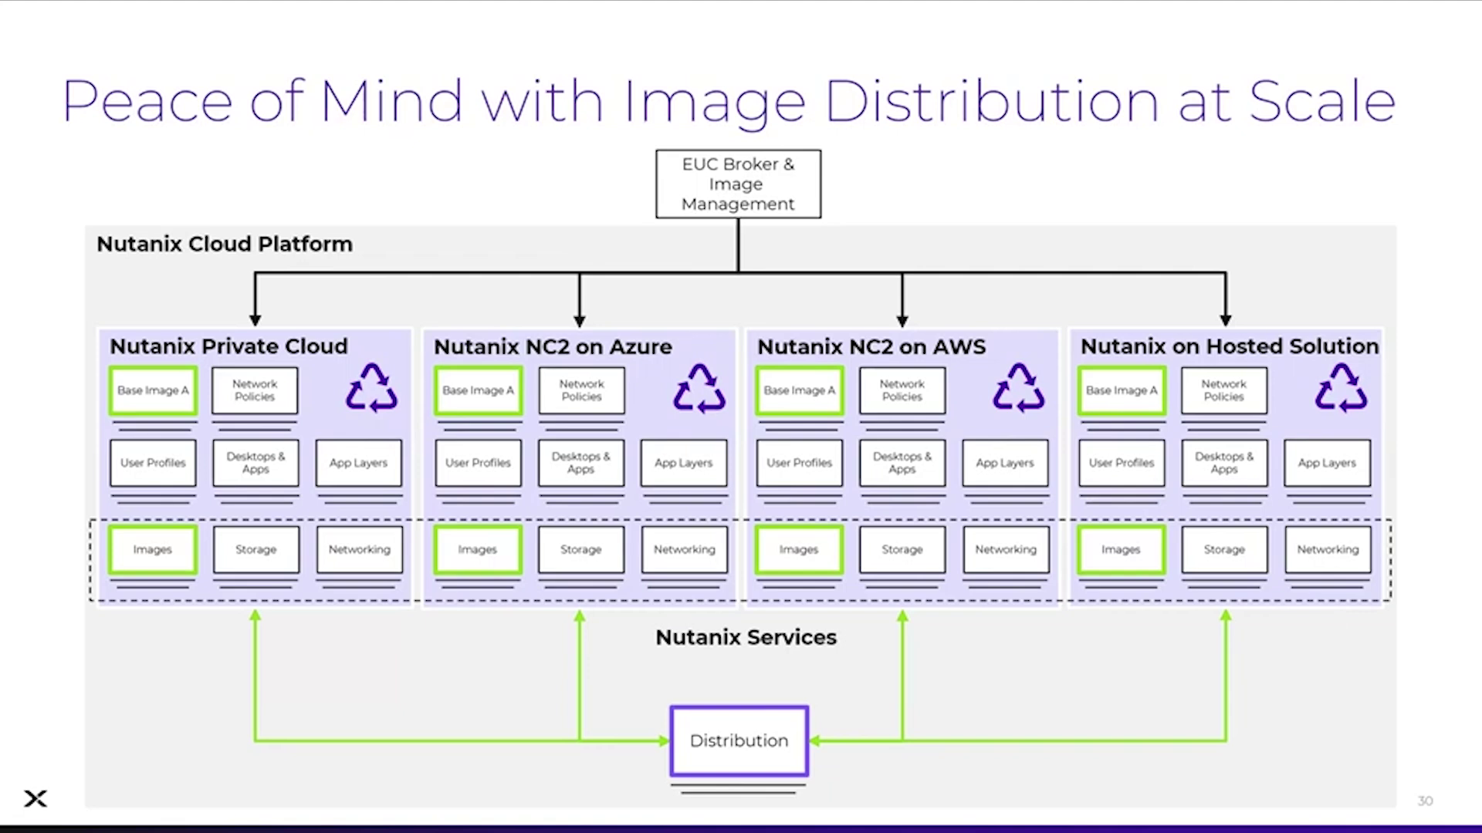Click the recycle icon in Nutanix Private Cloud
This screenshot has width=1482, height=833.
[x=371, y=388]
